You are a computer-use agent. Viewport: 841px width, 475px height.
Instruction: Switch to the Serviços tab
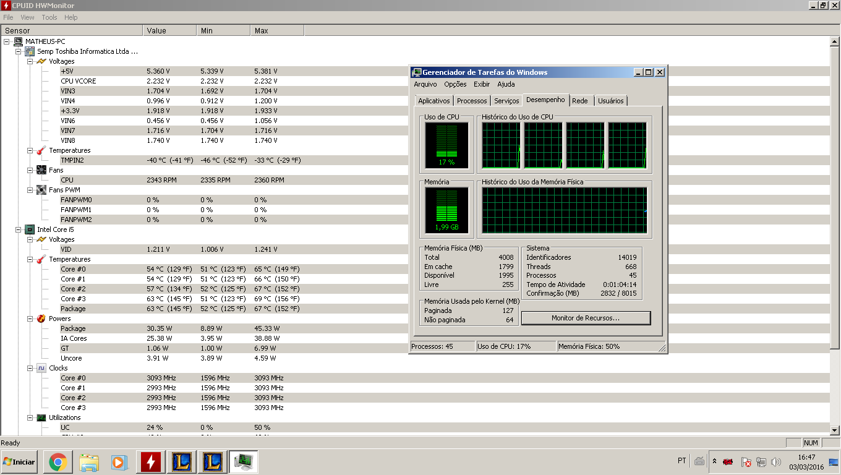click(x=506, y=101)
